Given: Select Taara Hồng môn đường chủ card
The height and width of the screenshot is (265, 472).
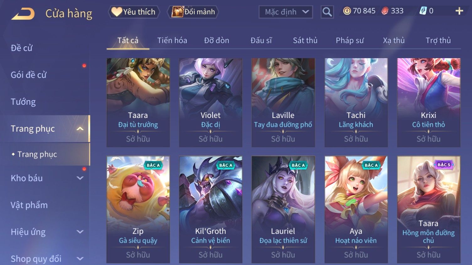Looking at the screenshot, I should click(429, 210).
